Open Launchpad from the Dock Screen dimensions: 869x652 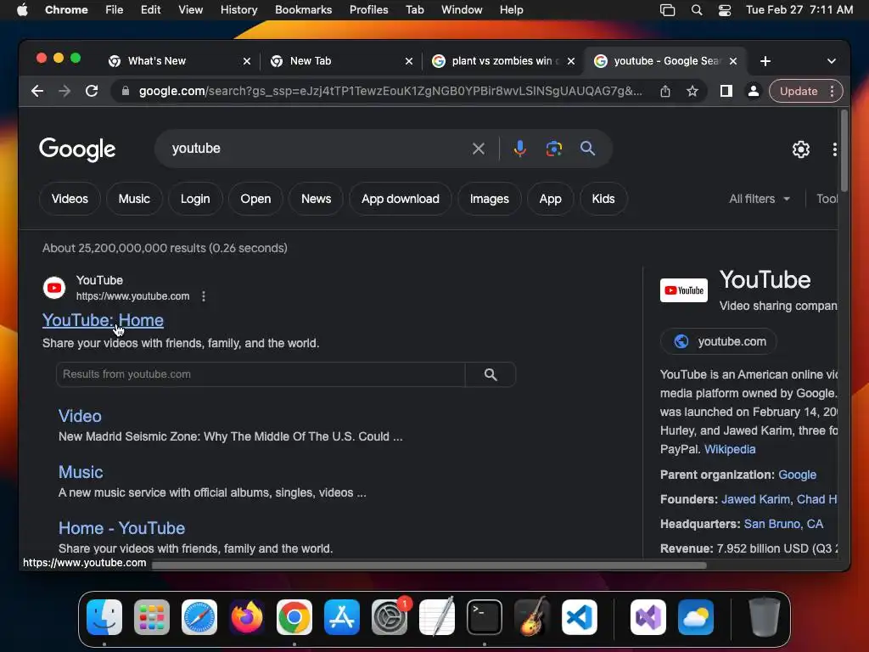click(x=152, y=617)
